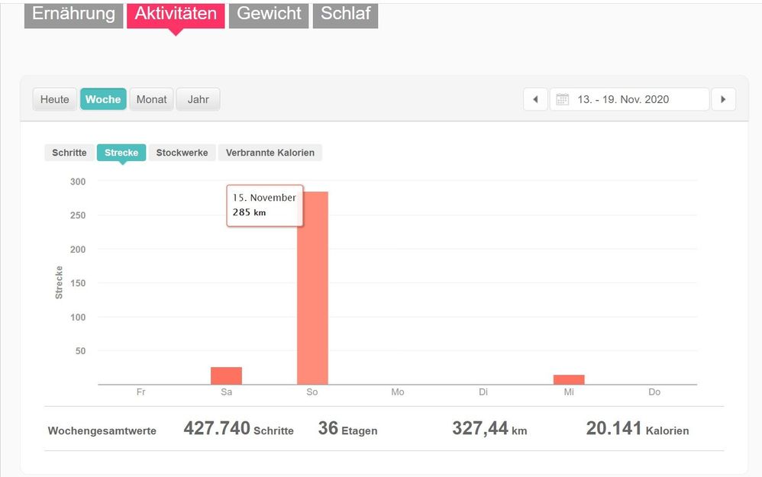Image resolution: width=762 pixels, height=477 pixels.
Task: Show today's data with Heute button
Action: point(55,99)
